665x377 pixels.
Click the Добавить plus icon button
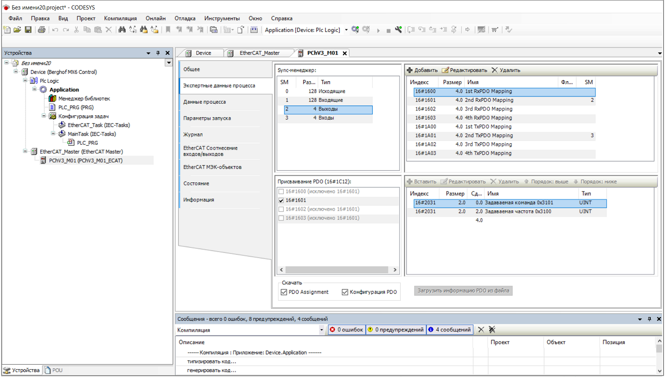[422, 70]
